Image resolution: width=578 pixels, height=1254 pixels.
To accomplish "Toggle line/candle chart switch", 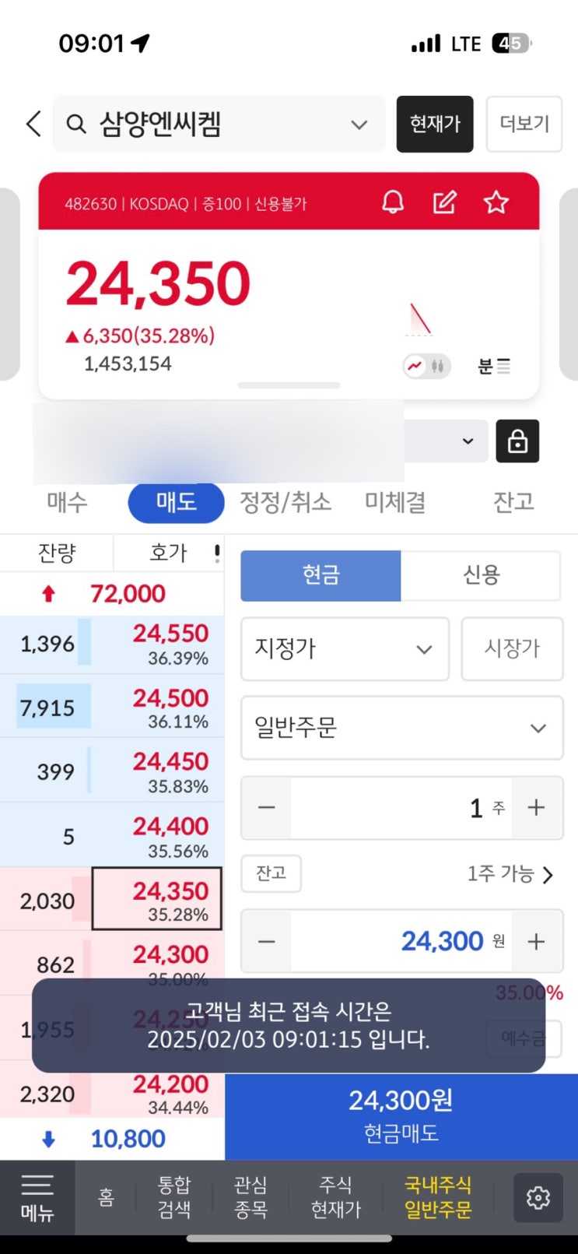I will point(426,366).
